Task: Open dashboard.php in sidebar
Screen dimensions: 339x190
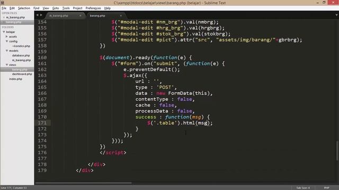Action: (22, 74)
